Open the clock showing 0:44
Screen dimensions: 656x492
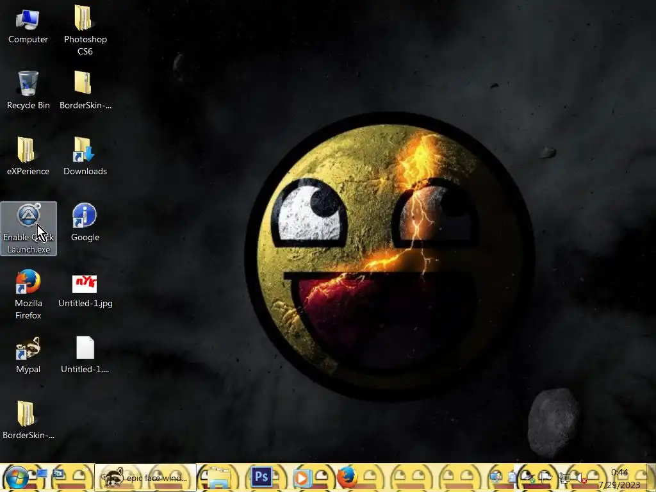(619, 479)
